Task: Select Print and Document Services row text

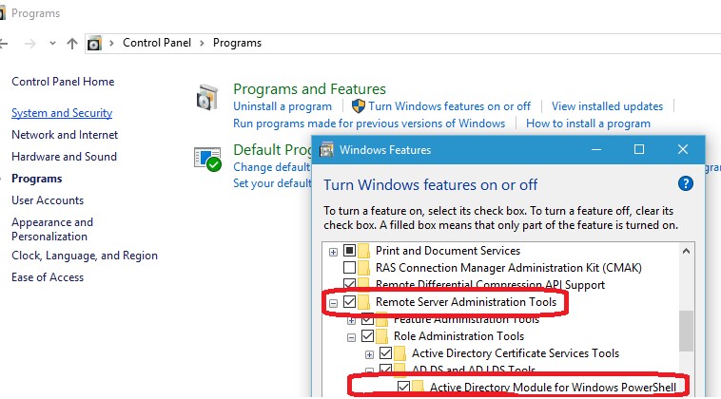Action: point(448,251)
